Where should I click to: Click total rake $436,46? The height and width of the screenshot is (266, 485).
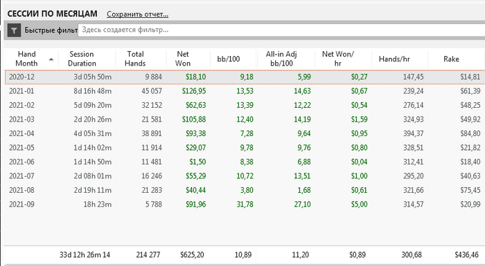pyautogui.click(x=467, y=255)
